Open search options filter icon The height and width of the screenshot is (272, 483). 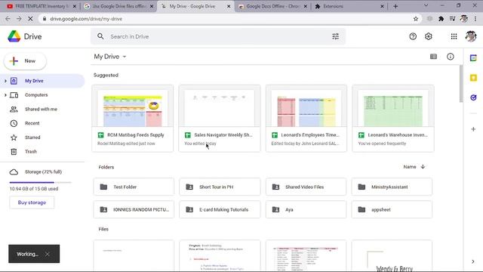point(335,36)
